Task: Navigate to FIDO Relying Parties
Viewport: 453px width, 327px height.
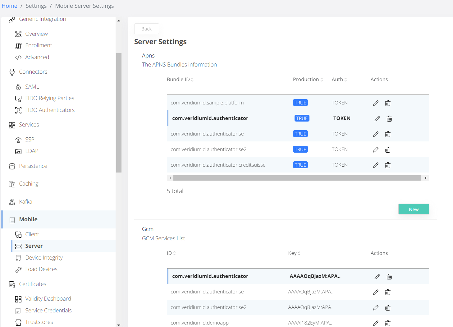Action: pos(49,98)
